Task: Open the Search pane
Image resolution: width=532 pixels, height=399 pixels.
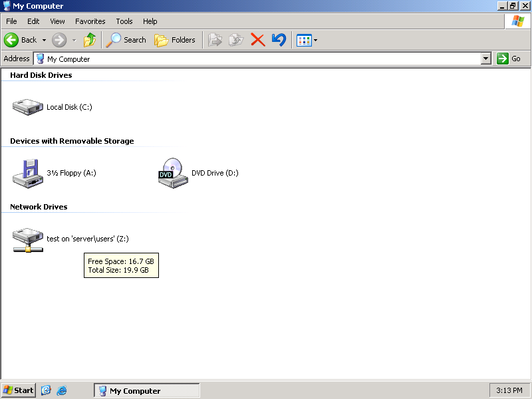Action: (126, 40)
